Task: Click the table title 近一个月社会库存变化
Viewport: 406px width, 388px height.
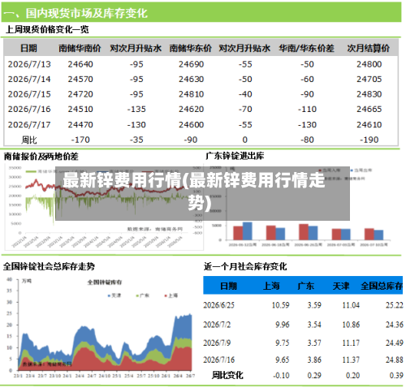Action: [x=245, y=266]
